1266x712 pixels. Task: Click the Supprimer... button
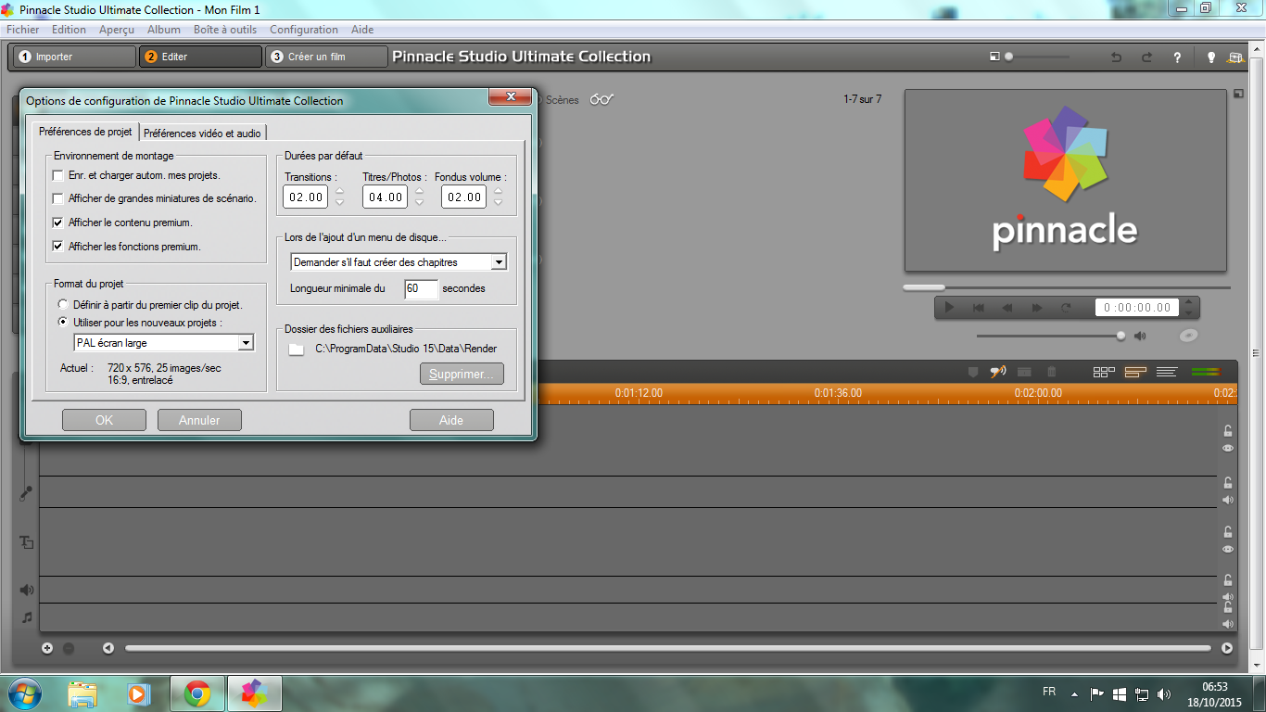pyautogui.click(x=462, y=374)
